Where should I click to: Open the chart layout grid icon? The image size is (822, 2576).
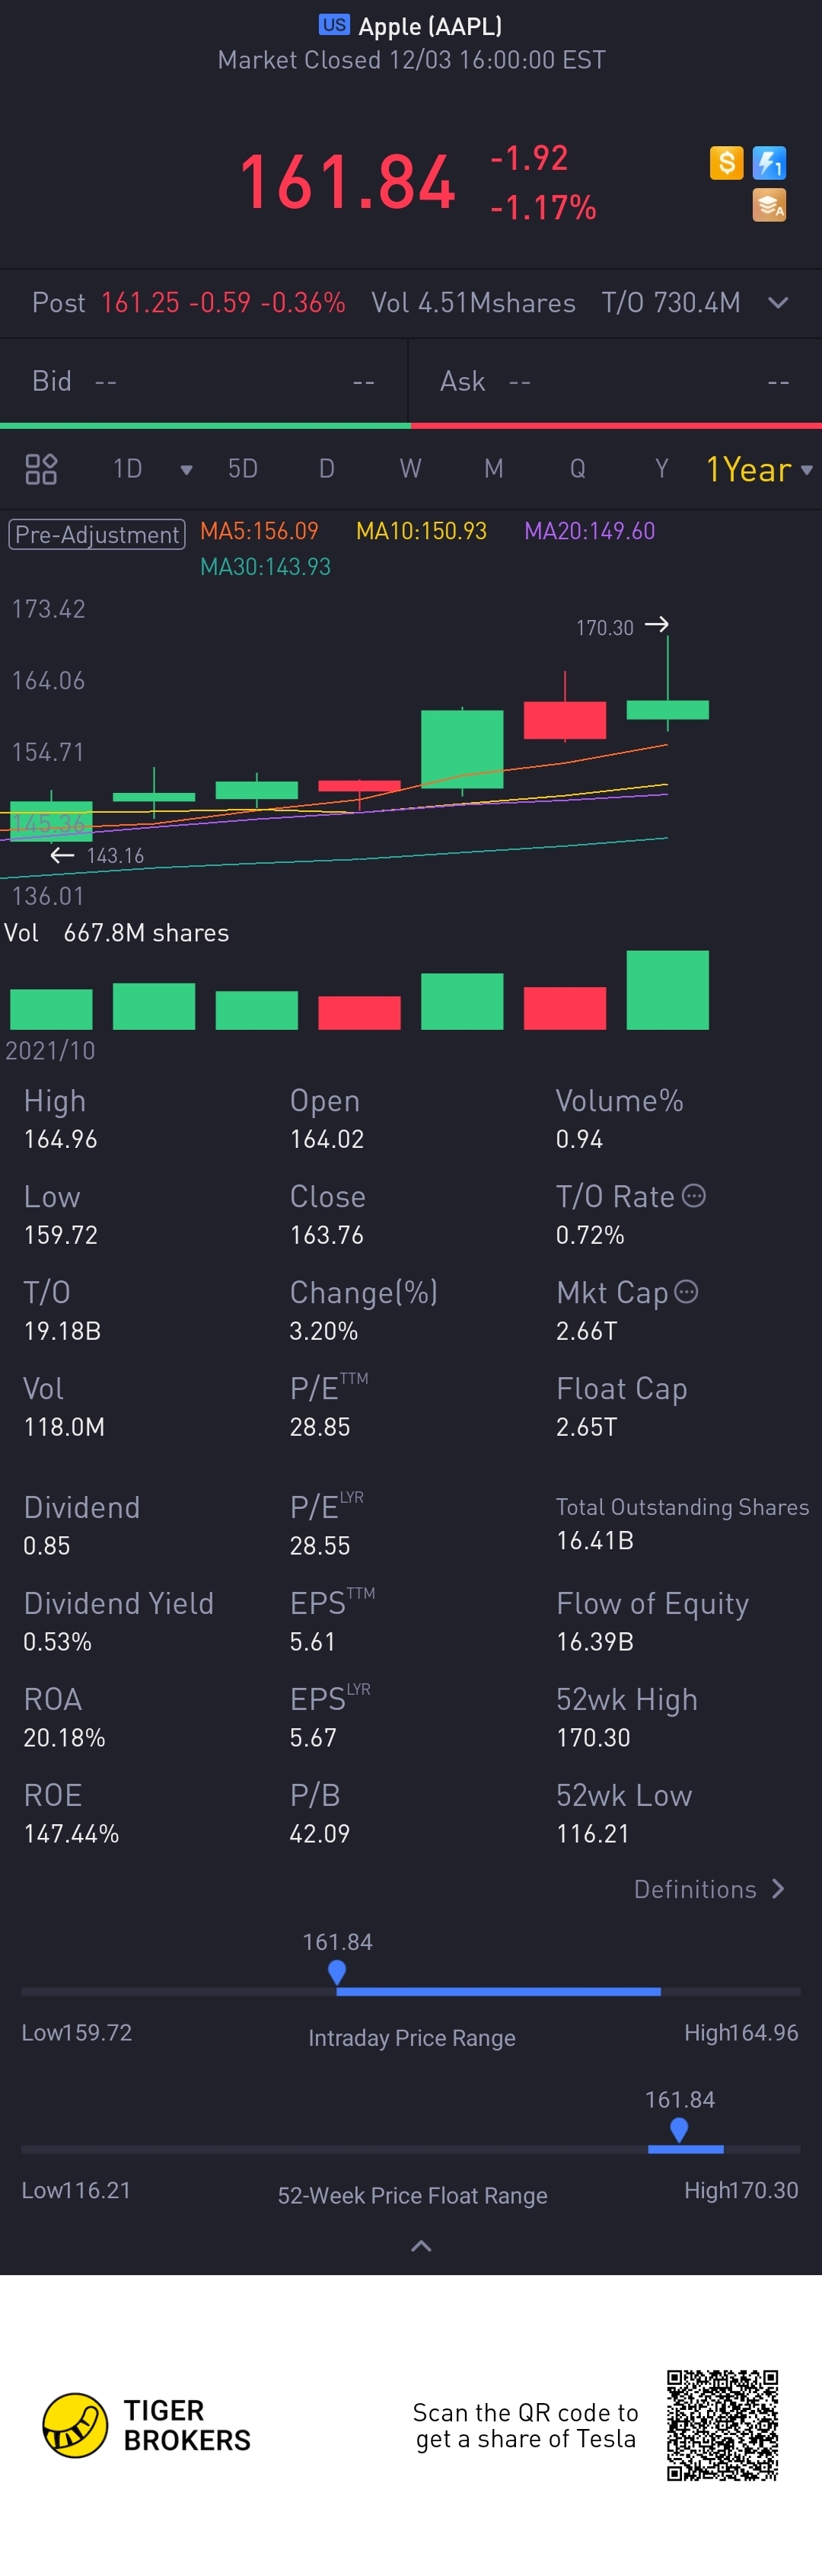tap(41, 469)
